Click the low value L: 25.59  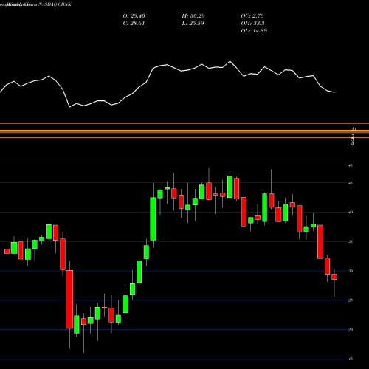[x=193, y=24]
